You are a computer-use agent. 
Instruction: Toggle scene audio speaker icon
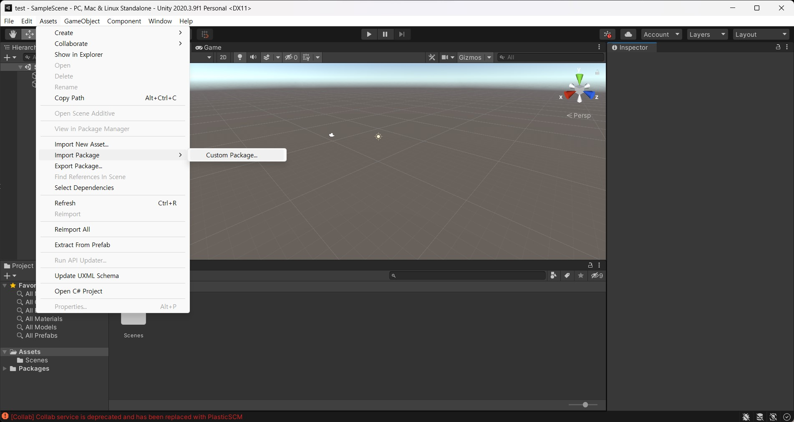[x=253, y=57]
